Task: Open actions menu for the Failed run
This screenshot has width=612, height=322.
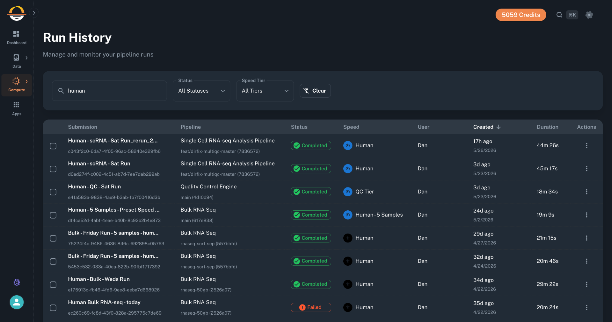Action: pyautogui.click(x=586, y=307)
